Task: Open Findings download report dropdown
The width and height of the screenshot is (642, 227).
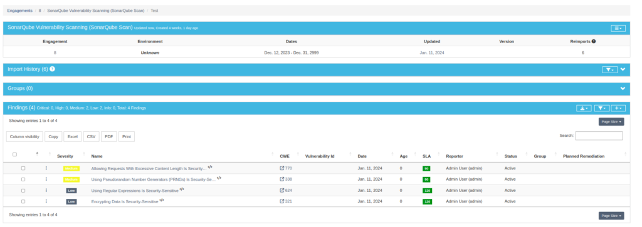Action: coord(584,108)
